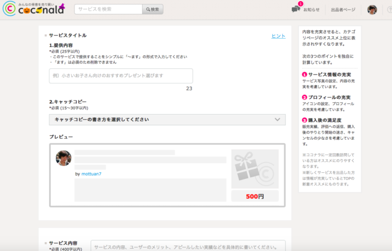Click the help question mark icon
Screen dimensions: 392x251
(390, 10)
